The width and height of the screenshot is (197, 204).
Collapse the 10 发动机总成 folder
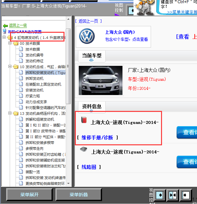tap(10, 66)
